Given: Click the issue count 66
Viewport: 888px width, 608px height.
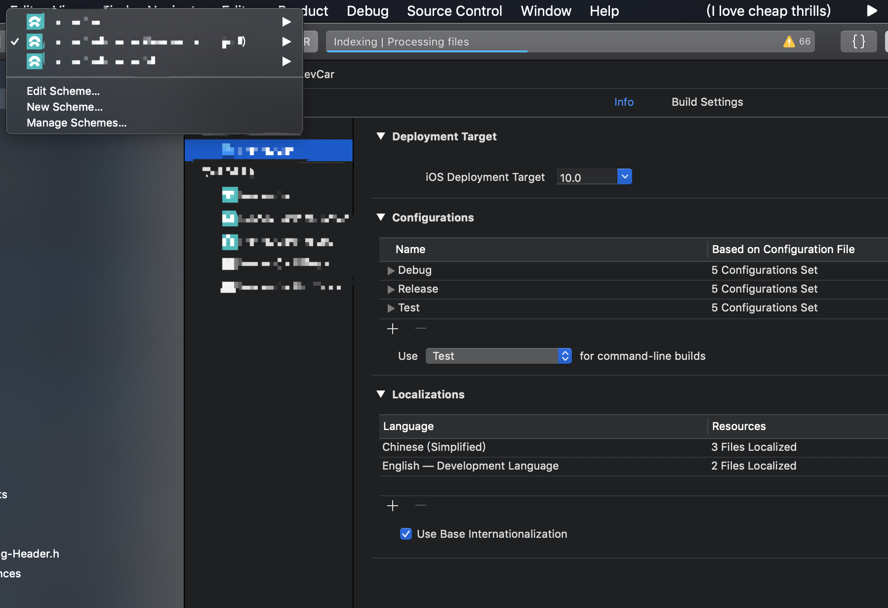Looking at the screenshot, I should pyautogui.click(x=805, y=42).
